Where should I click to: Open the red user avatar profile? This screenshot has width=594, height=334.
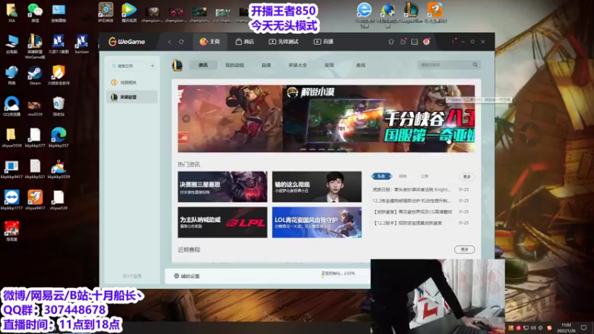(x=426, y=42)
